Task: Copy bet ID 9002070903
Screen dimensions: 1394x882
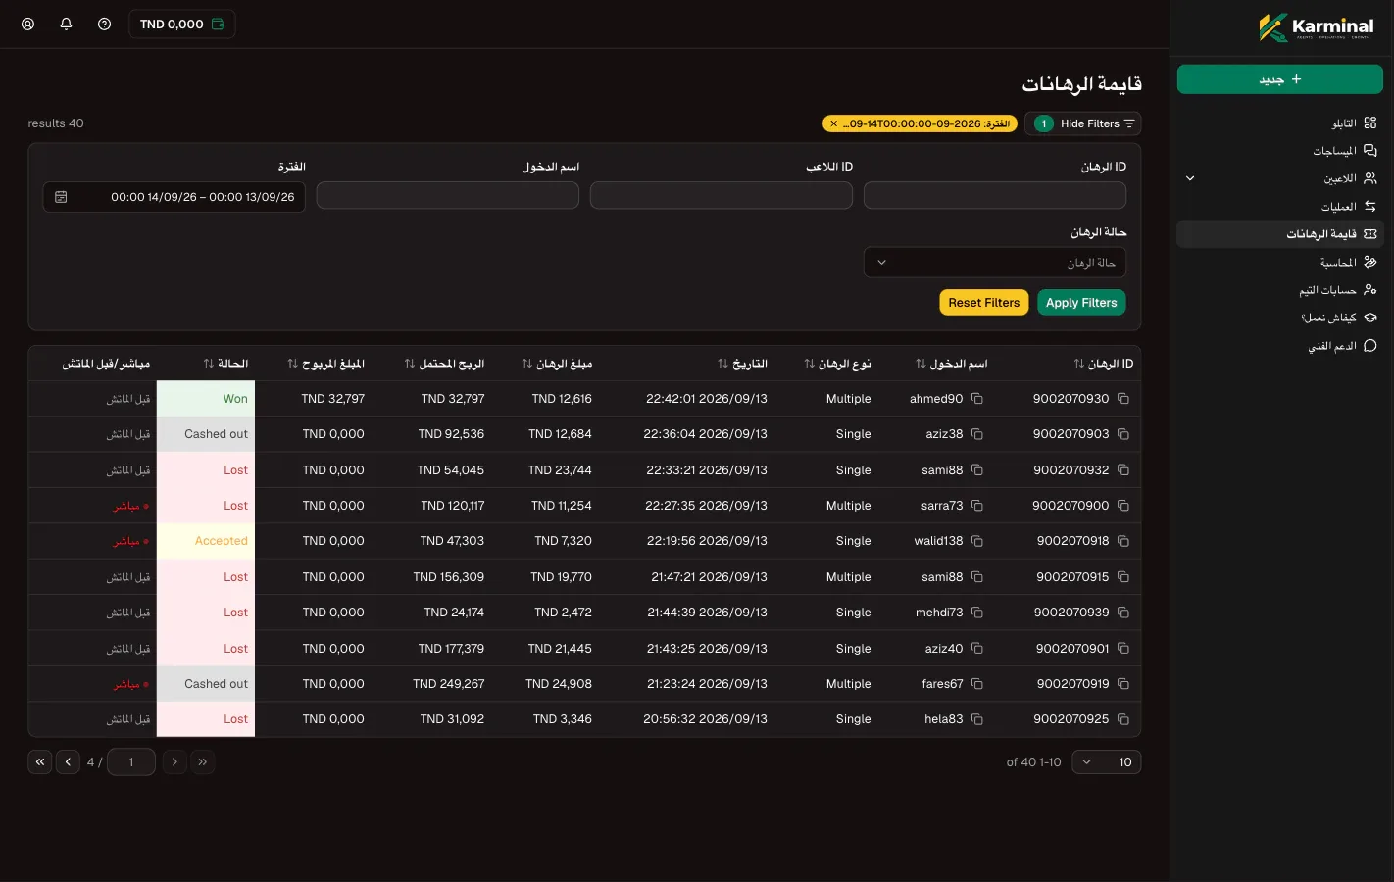Action: coord(1123,434)
